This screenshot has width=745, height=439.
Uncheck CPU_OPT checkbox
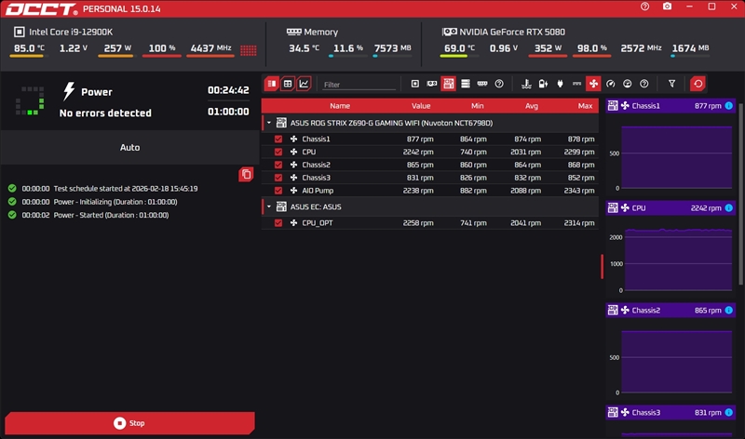pos(278,223)
